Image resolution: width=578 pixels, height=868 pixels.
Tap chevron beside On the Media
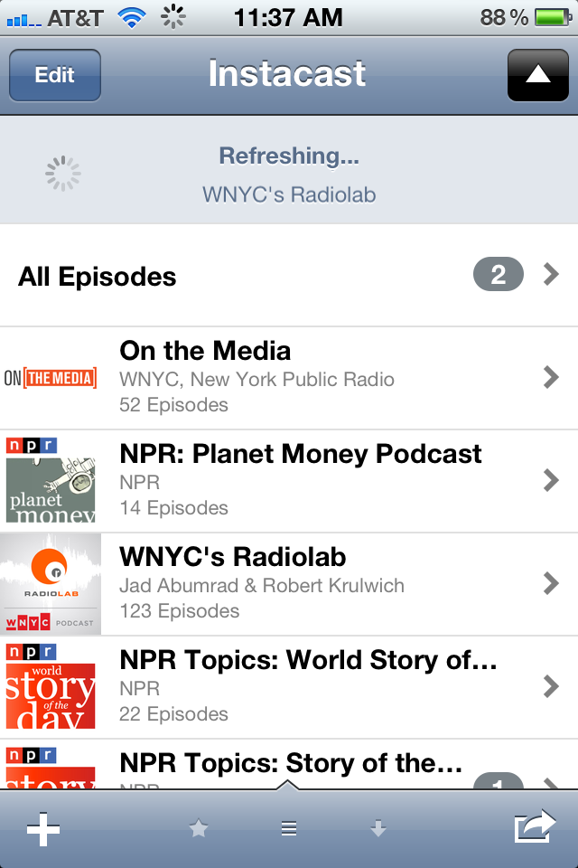tap(551, 378)
